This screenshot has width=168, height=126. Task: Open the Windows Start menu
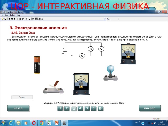pos(3,123)
